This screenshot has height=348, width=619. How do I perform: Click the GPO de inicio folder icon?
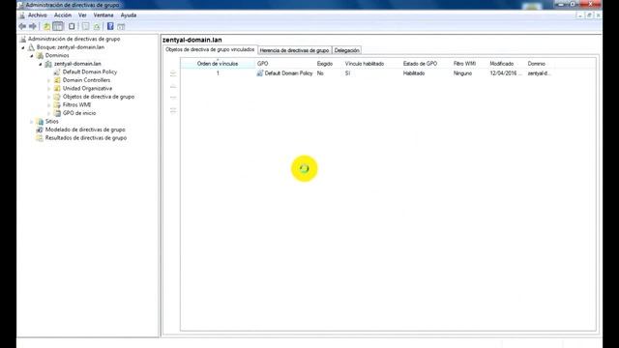click(x=57, y=113)
